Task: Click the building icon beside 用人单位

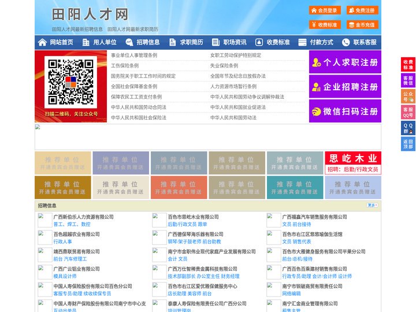Action: tap(86, 42)
